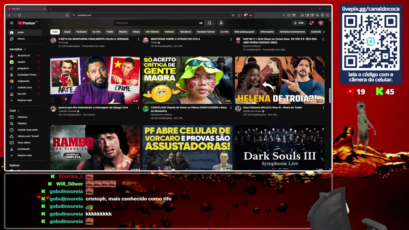This screenshot has height=230, width=409.
Task: Expand the Você section chevron
Action: pos(18,111)
